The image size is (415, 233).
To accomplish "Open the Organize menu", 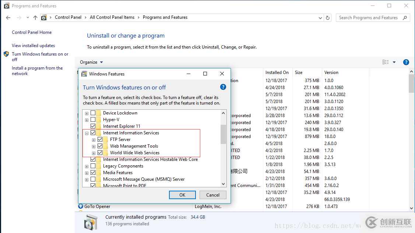I will point(91,62).
